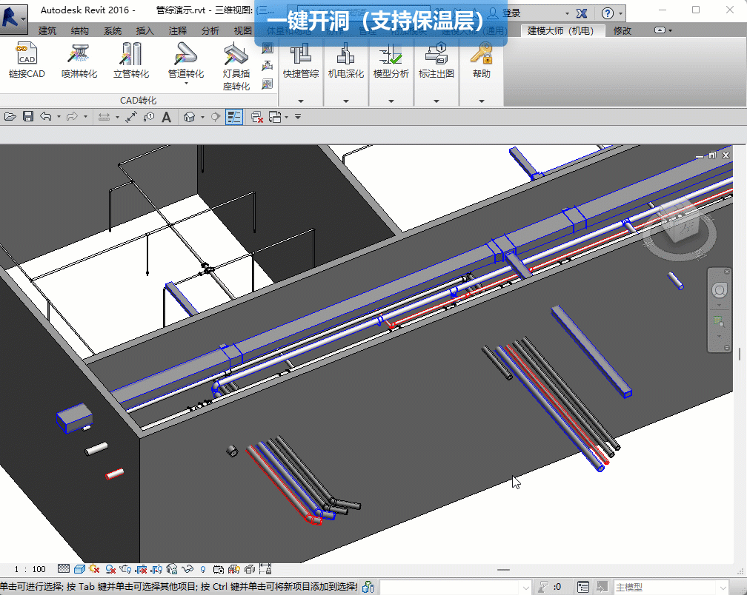The image size is (747, 595).
Task: Switch to the 建筑 ribbon tab
Action: pos(47,30)
